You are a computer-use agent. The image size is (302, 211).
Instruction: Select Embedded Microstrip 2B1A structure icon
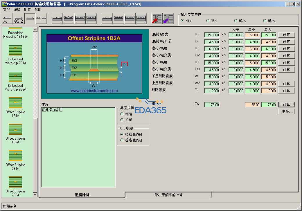[x=15, y=50]
